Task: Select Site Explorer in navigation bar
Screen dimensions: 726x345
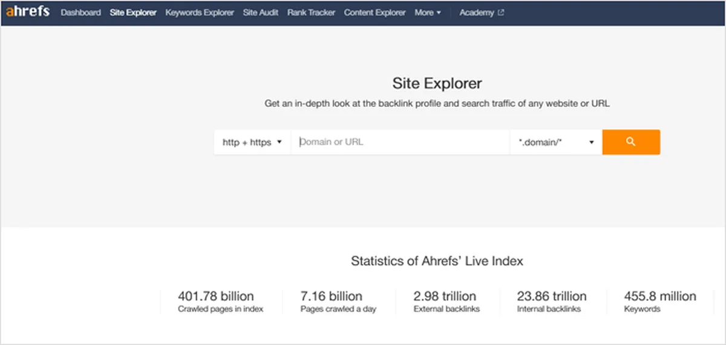Action: pyautogui.click(x=133, y=13)
